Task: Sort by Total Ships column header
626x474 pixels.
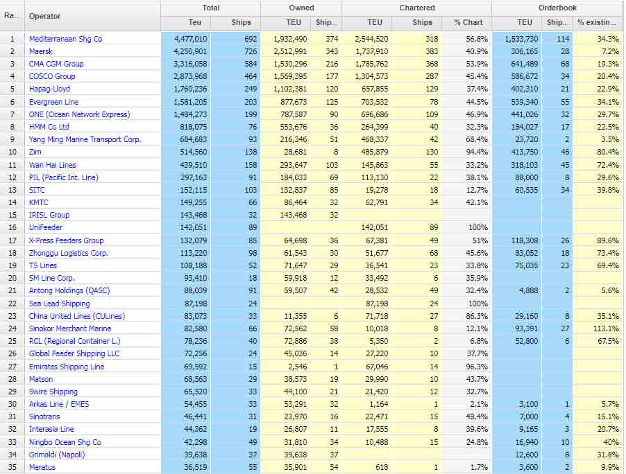Action: tap(235, 23)
